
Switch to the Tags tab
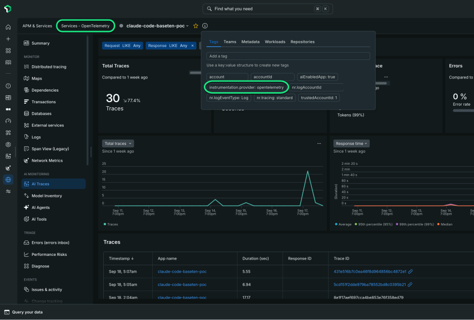click(213, 42)
